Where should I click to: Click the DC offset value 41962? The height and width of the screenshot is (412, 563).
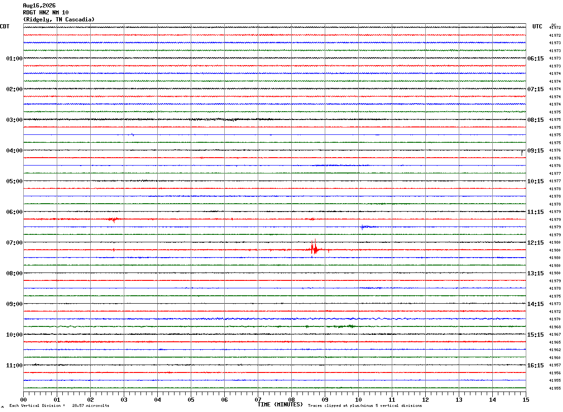555,350
